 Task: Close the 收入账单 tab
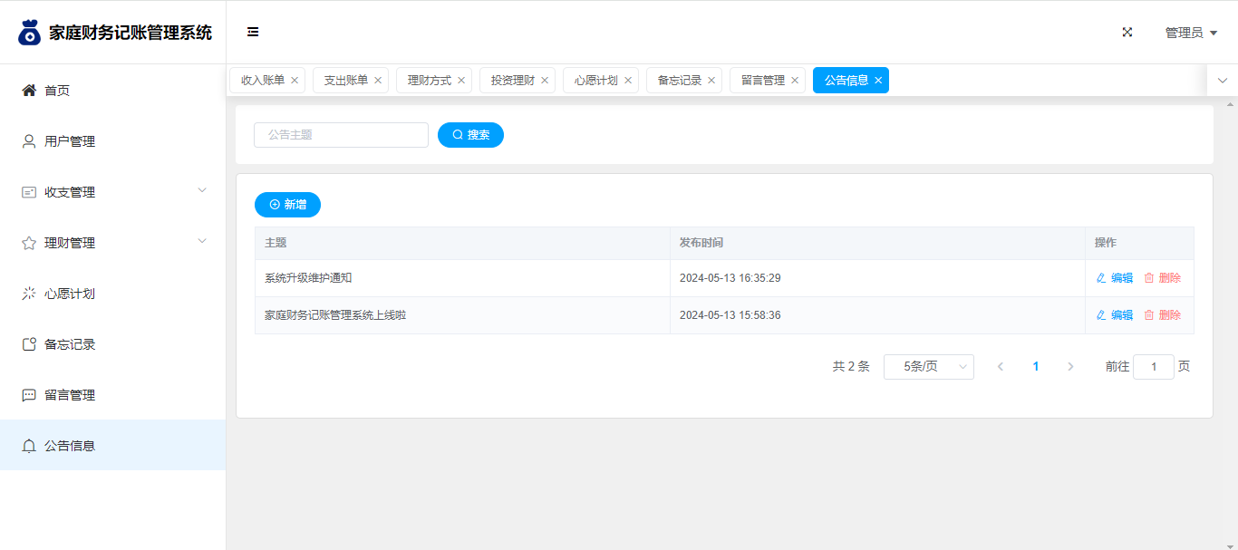coord(295,81)
